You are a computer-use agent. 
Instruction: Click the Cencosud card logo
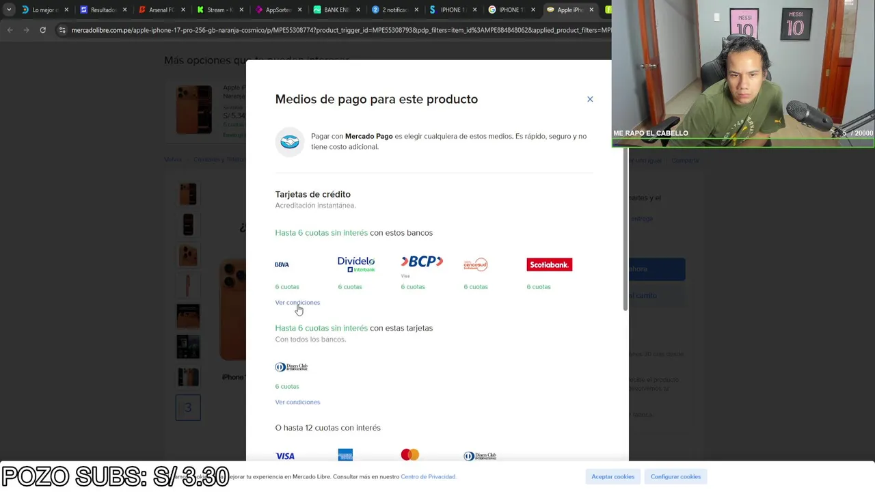coord(476,264)
